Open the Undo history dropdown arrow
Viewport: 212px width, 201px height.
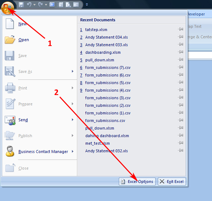click(x=34, y=5)
